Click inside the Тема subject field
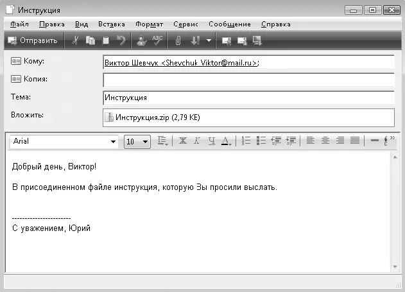 (x=248, y=98)
